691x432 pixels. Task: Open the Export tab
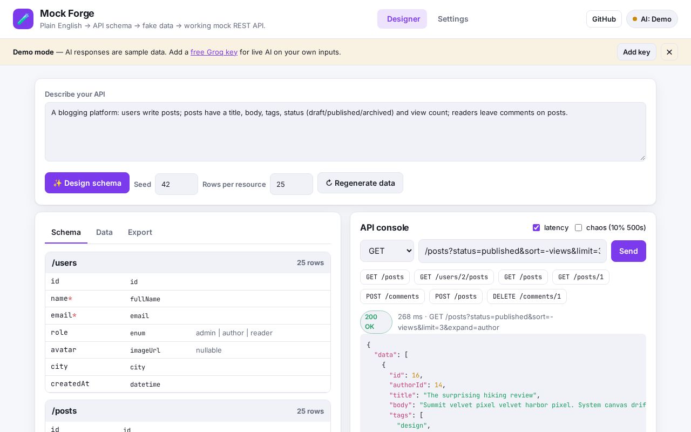(140, 232)
